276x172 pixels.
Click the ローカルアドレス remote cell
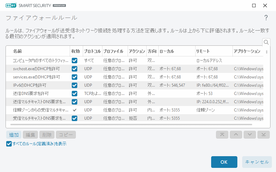tap(209, 61)
